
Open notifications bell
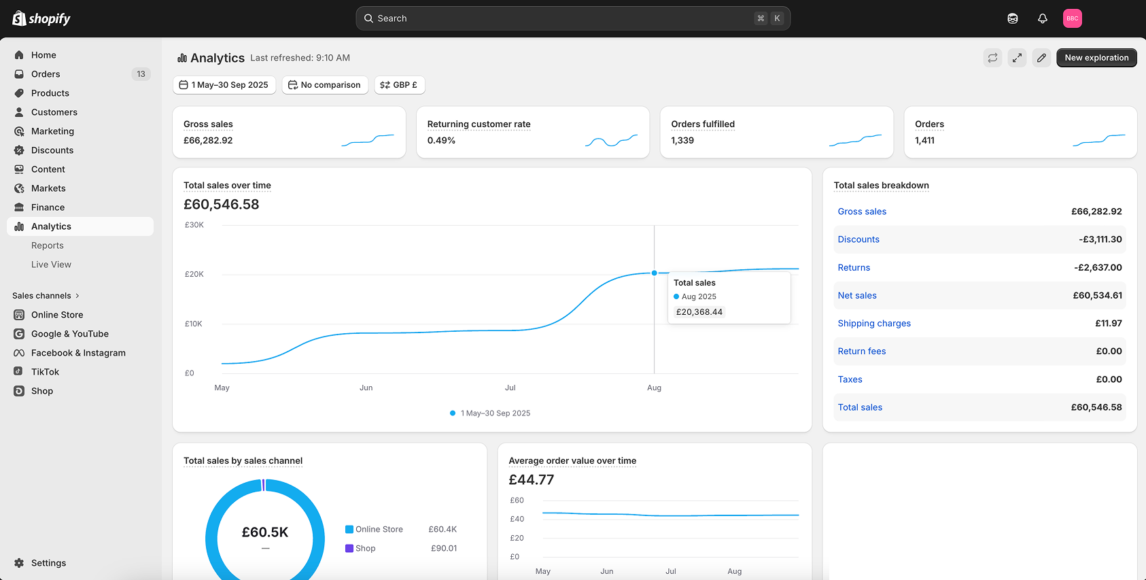tap(1043, 18)
